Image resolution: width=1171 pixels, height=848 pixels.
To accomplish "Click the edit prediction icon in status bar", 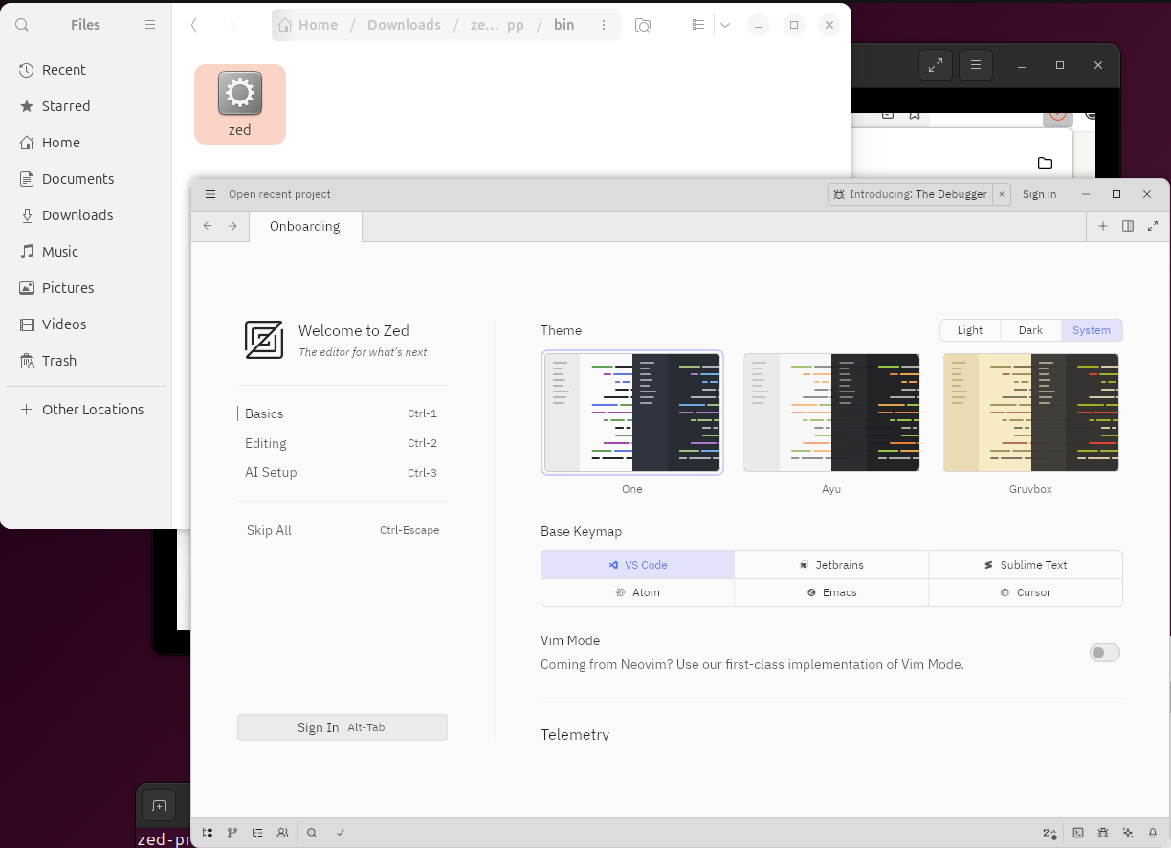I will pos(1049,833).
